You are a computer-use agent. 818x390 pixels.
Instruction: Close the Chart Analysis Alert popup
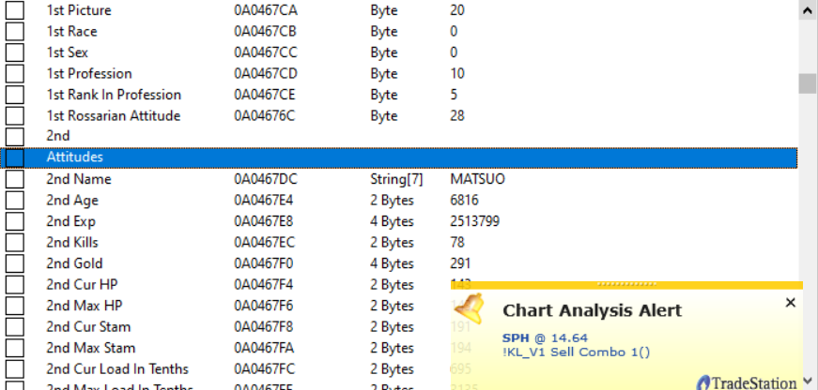click(790, 303)
